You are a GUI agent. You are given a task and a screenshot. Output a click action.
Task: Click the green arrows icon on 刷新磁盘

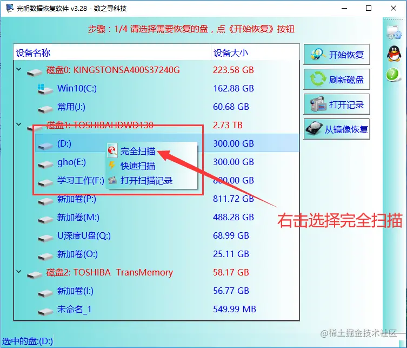[x=318, y=79]
